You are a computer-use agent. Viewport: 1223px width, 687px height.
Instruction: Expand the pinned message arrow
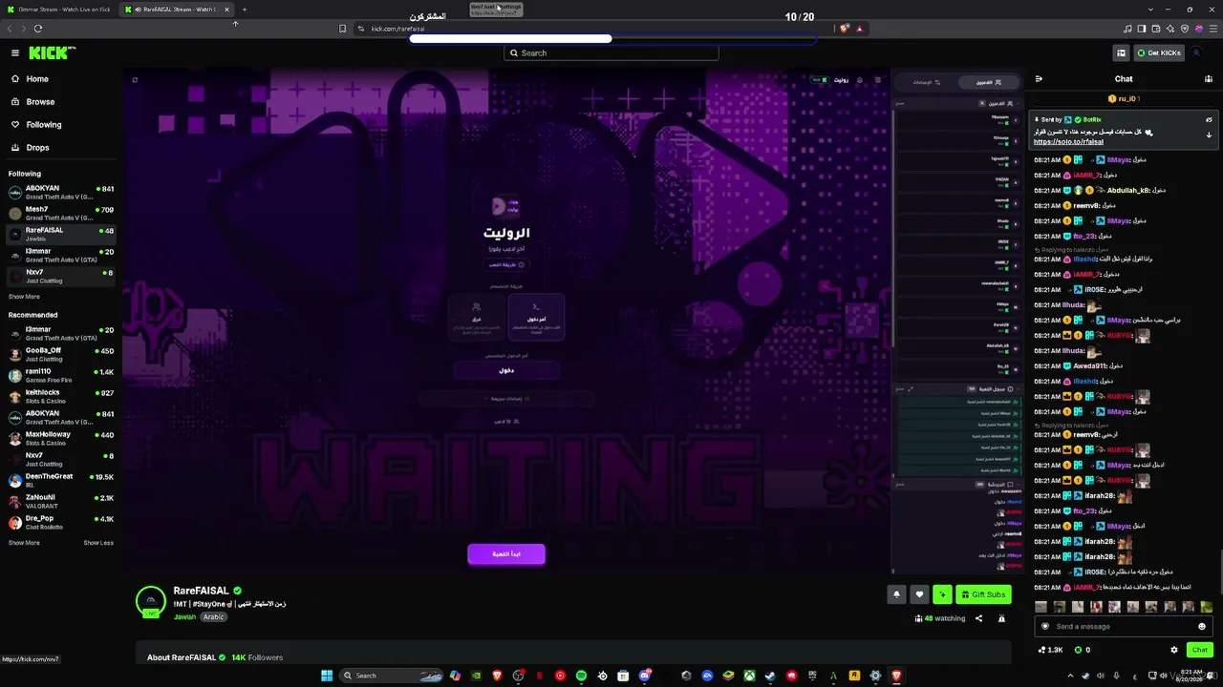coord(1209,135)
